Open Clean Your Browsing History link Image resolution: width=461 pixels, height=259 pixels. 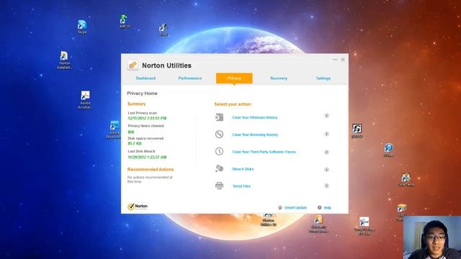[x=255, y=135]
